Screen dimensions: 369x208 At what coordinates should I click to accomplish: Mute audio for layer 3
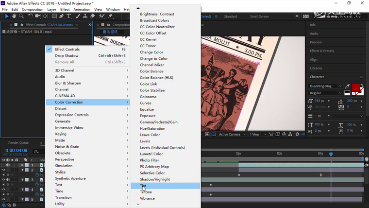8,180
